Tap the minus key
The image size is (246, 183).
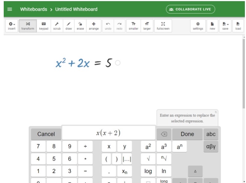click(x=85, y=171)
